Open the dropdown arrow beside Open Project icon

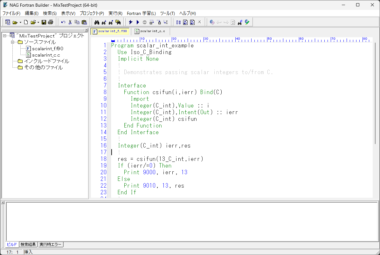[20, 22]
